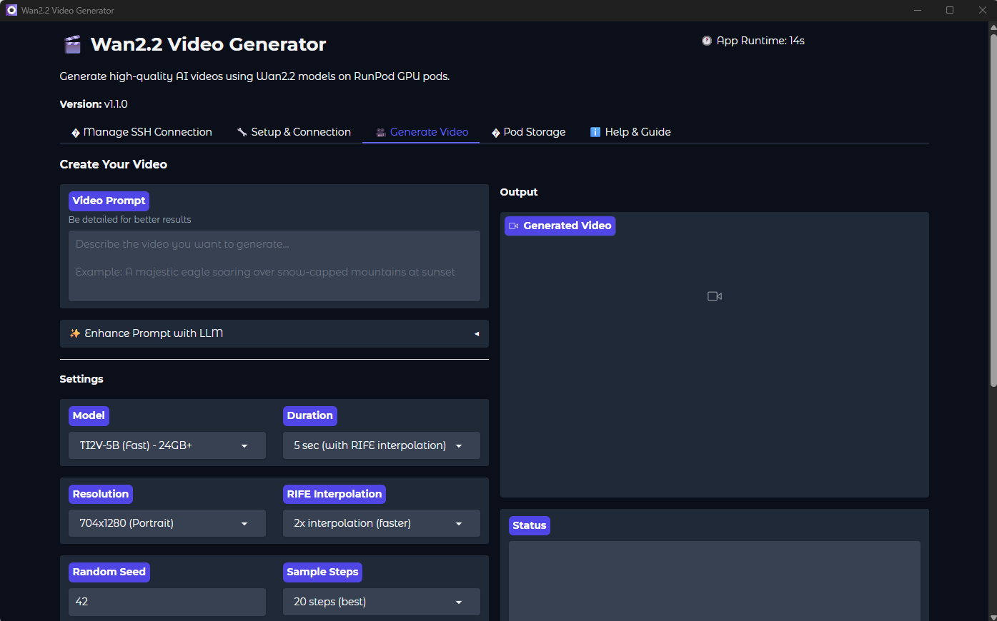Click the Wan2.2 Video Generator page title
Viewport: 997px width, 621px height.
[208, 44]
